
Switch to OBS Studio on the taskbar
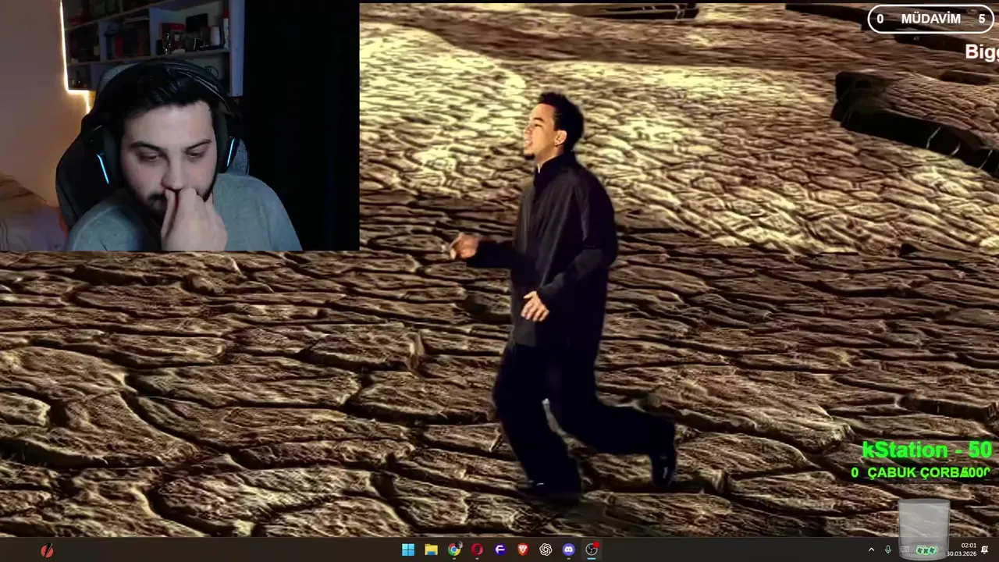point(592,550)
